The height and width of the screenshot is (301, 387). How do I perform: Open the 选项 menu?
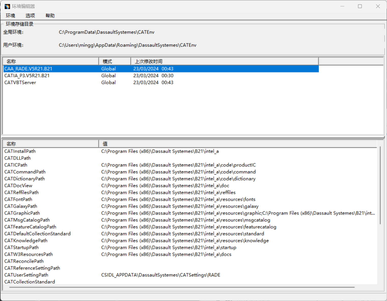point(30,16)
